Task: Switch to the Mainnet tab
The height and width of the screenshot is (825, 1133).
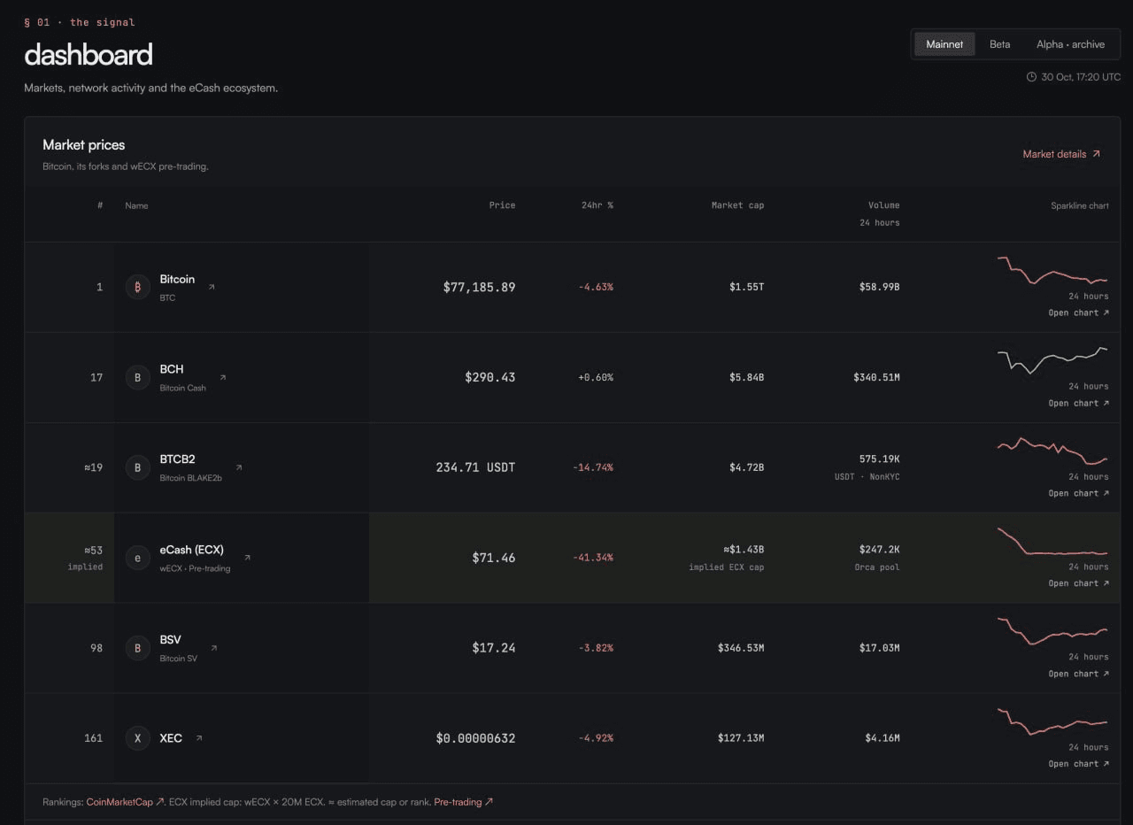Action: pos(944,44)
